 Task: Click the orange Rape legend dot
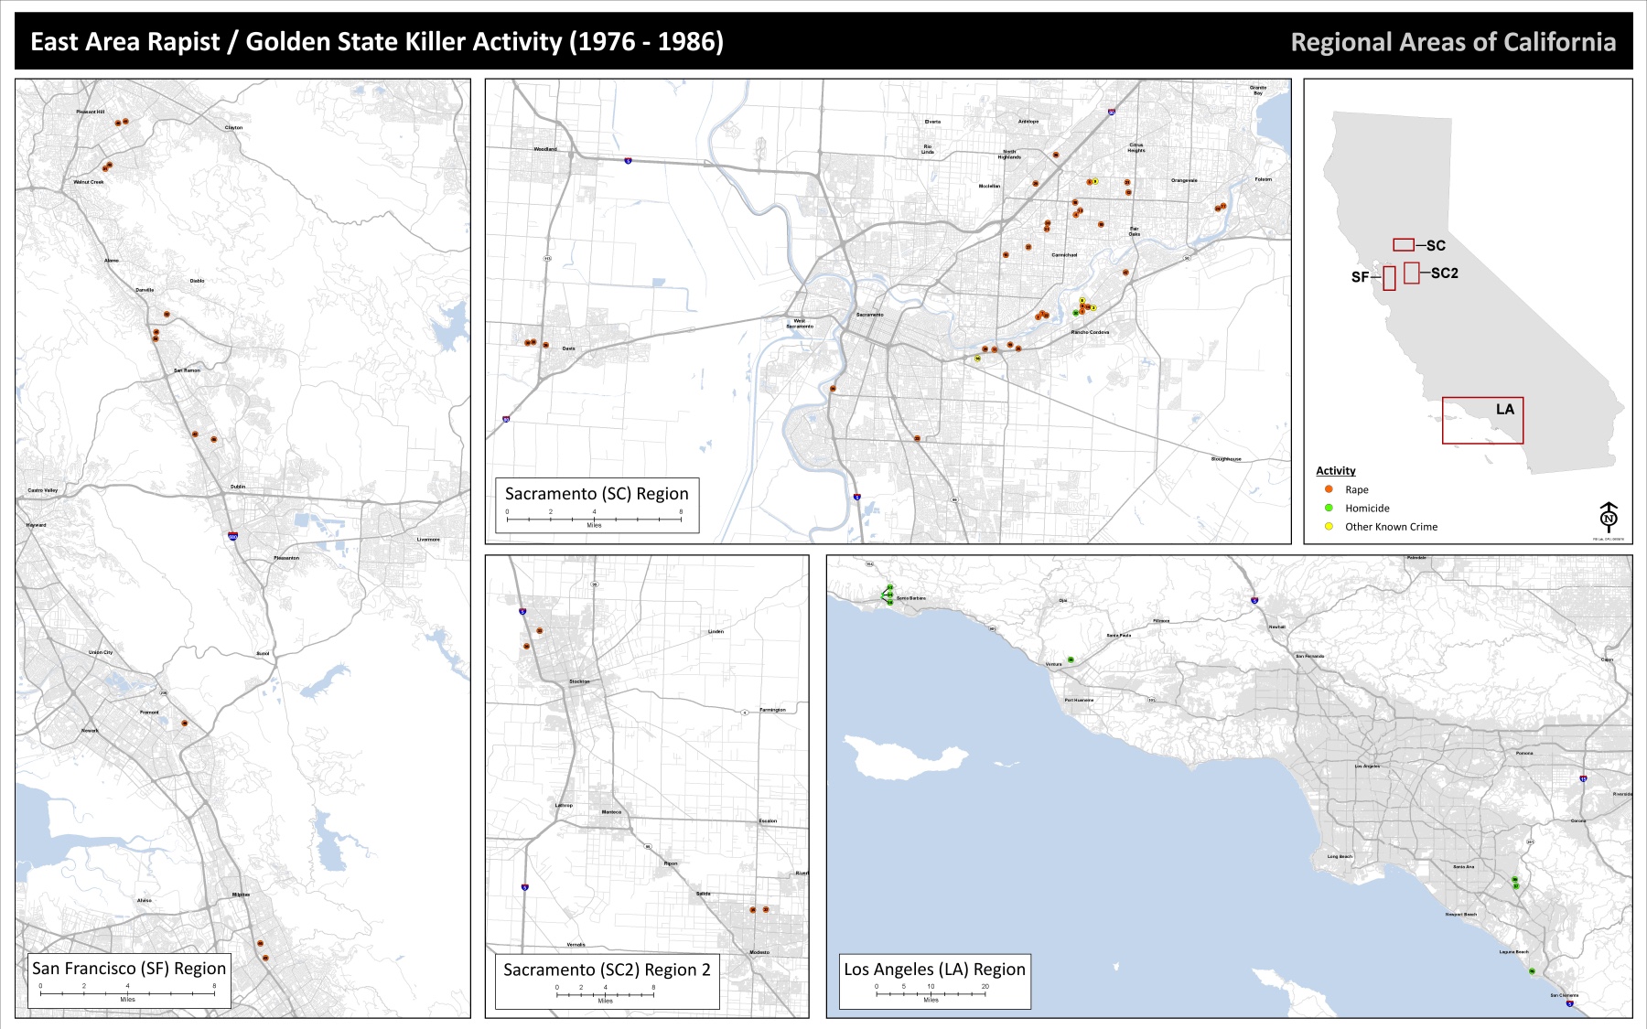click(x=1329, y=489)
